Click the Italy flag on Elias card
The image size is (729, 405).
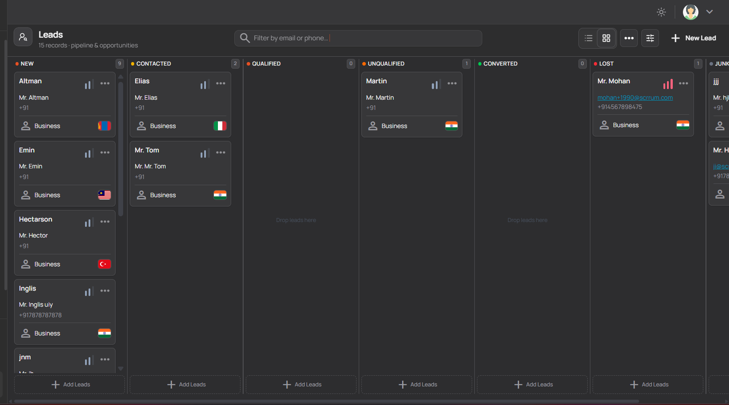coord(220,126)
